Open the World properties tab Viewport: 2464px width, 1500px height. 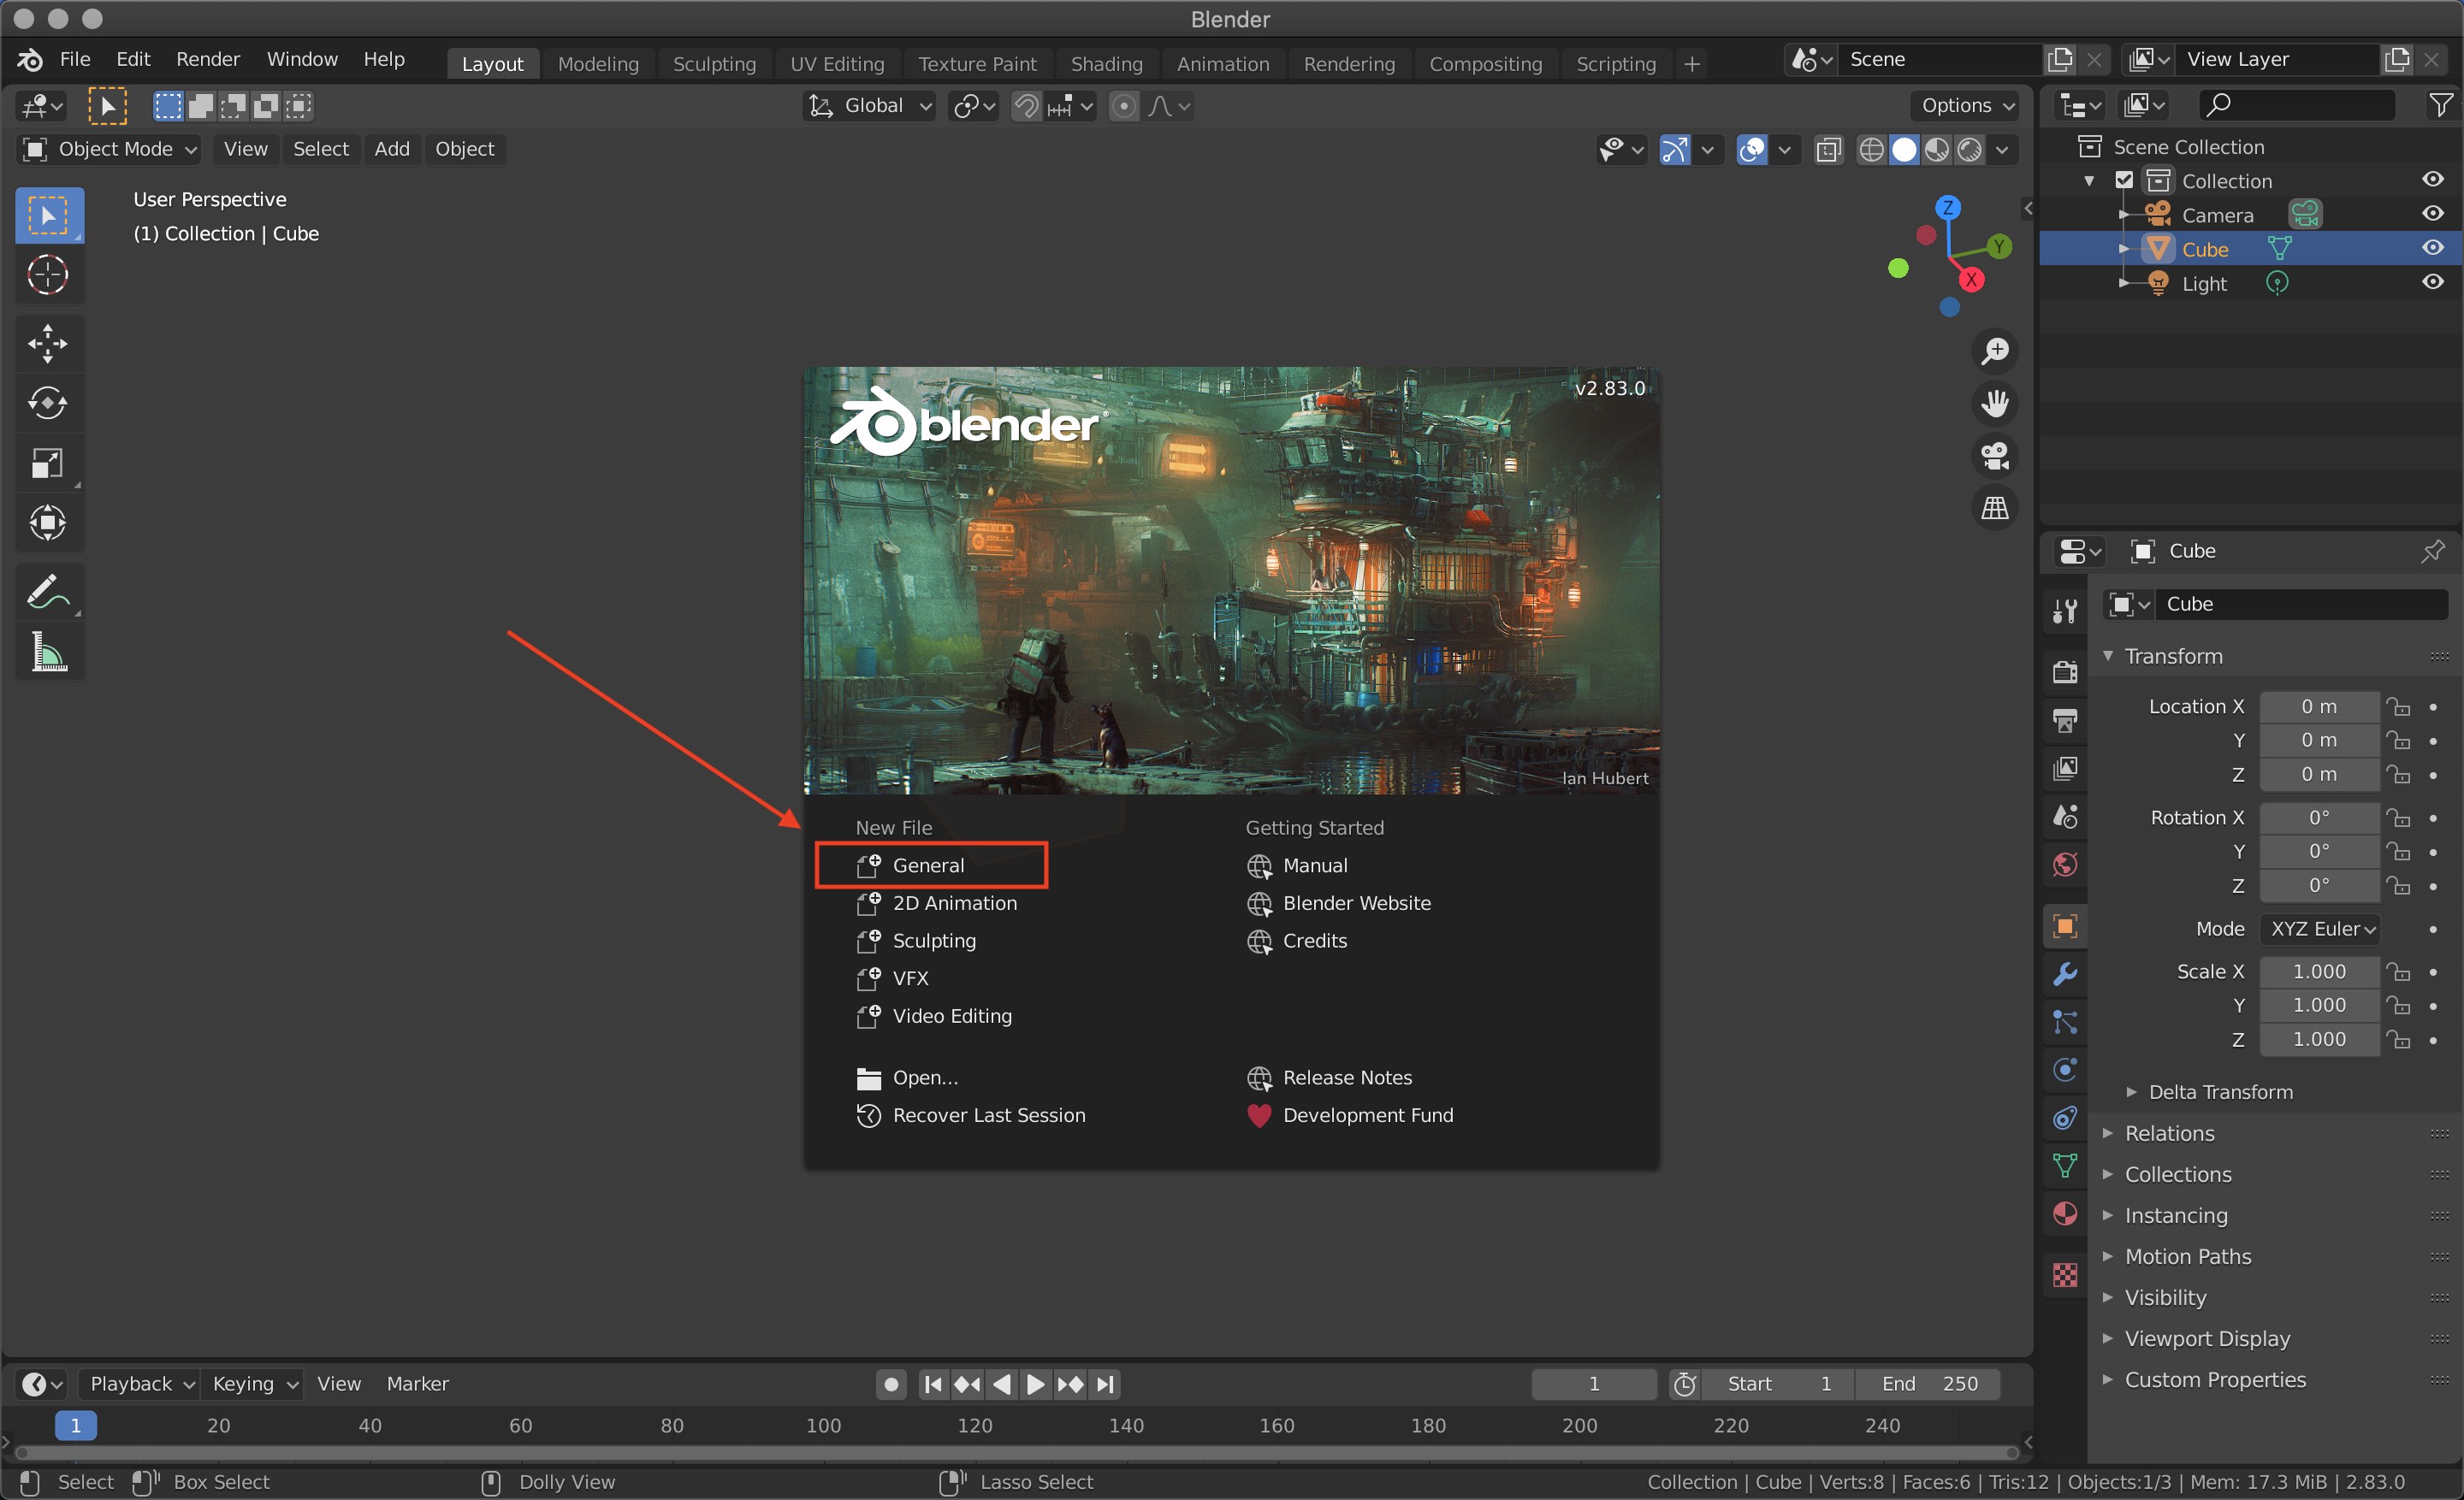click(2065, 865)
